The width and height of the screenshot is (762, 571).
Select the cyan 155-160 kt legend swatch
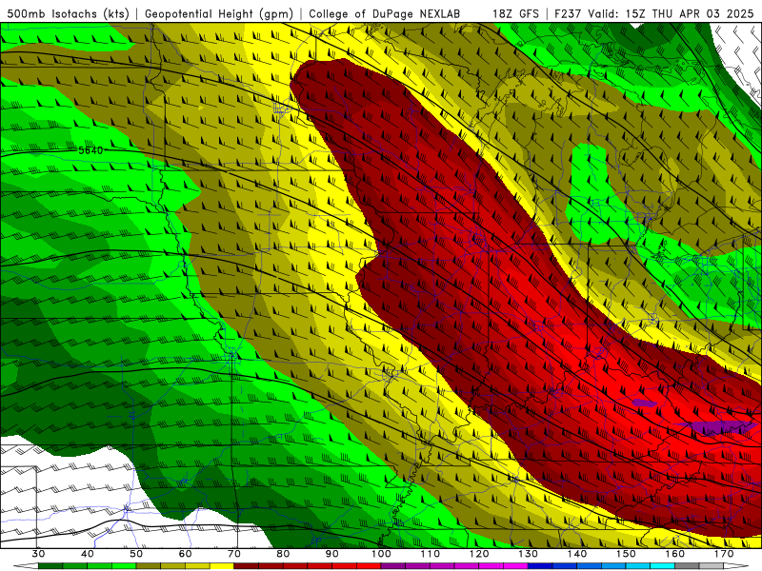[662, 566]
